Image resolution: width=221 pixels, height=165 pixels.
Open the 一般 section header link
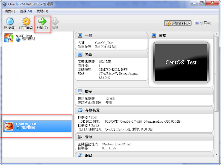[x=89, y=36]
